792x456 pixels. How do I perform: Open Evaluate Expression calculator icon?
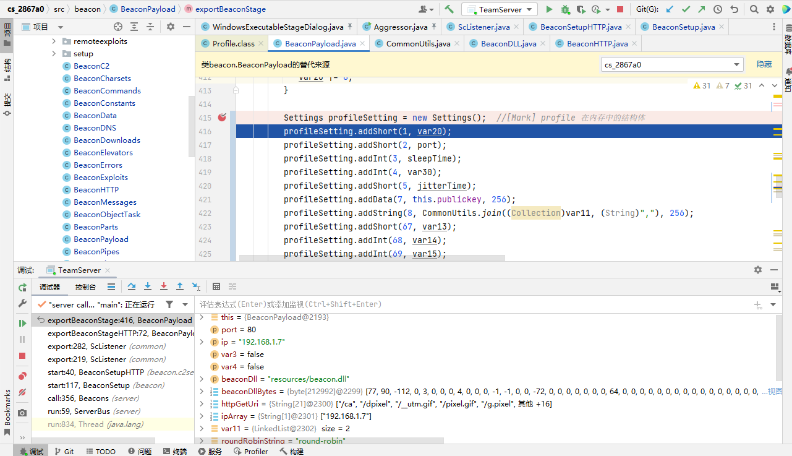[216, 286]
